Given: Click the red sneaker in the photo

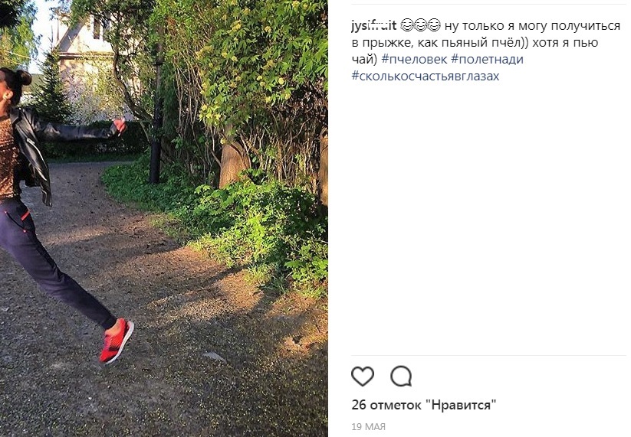Looking at the screenshot, I should tap(117, 341).
